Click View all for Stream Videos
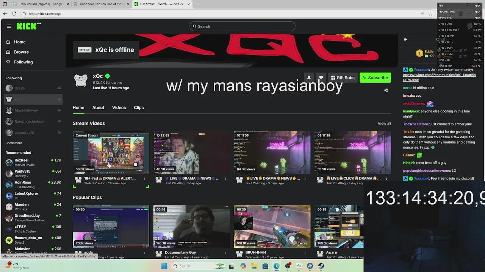 (384, 124)
